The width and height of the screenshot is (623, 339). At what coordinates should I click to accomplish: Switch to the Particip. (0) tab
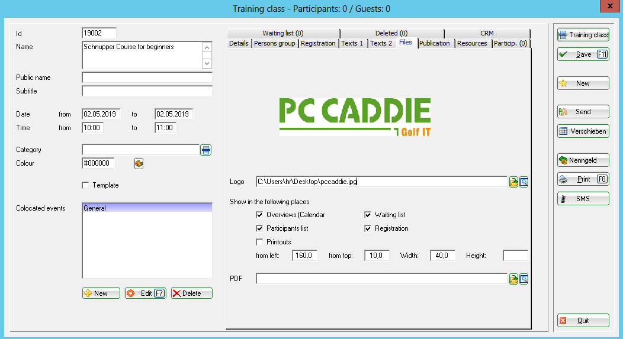(x=510, y=43)
